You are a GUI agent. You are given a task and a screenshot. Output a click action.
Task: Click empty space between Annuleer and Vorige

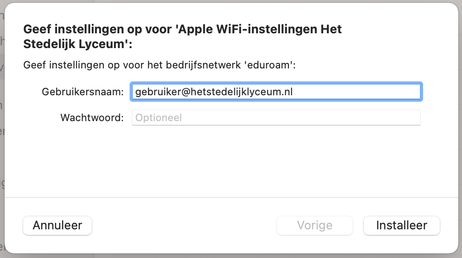click(184, 226)
